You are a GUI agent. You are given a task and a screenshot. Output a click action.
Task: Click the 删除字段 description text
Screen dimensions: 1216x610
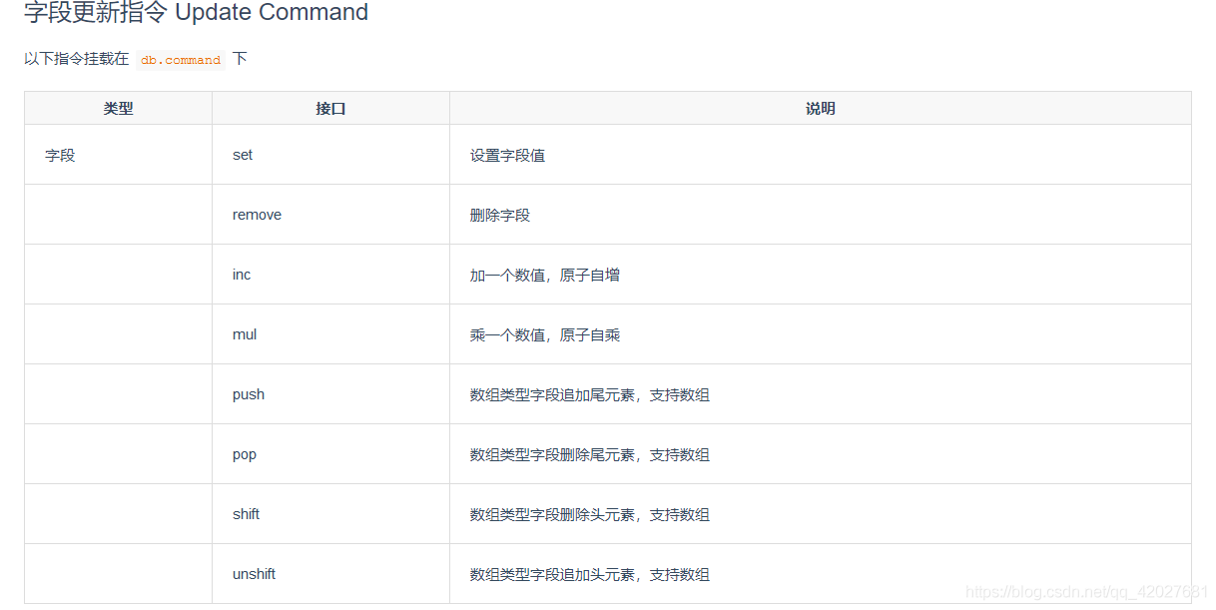point(500,216)
